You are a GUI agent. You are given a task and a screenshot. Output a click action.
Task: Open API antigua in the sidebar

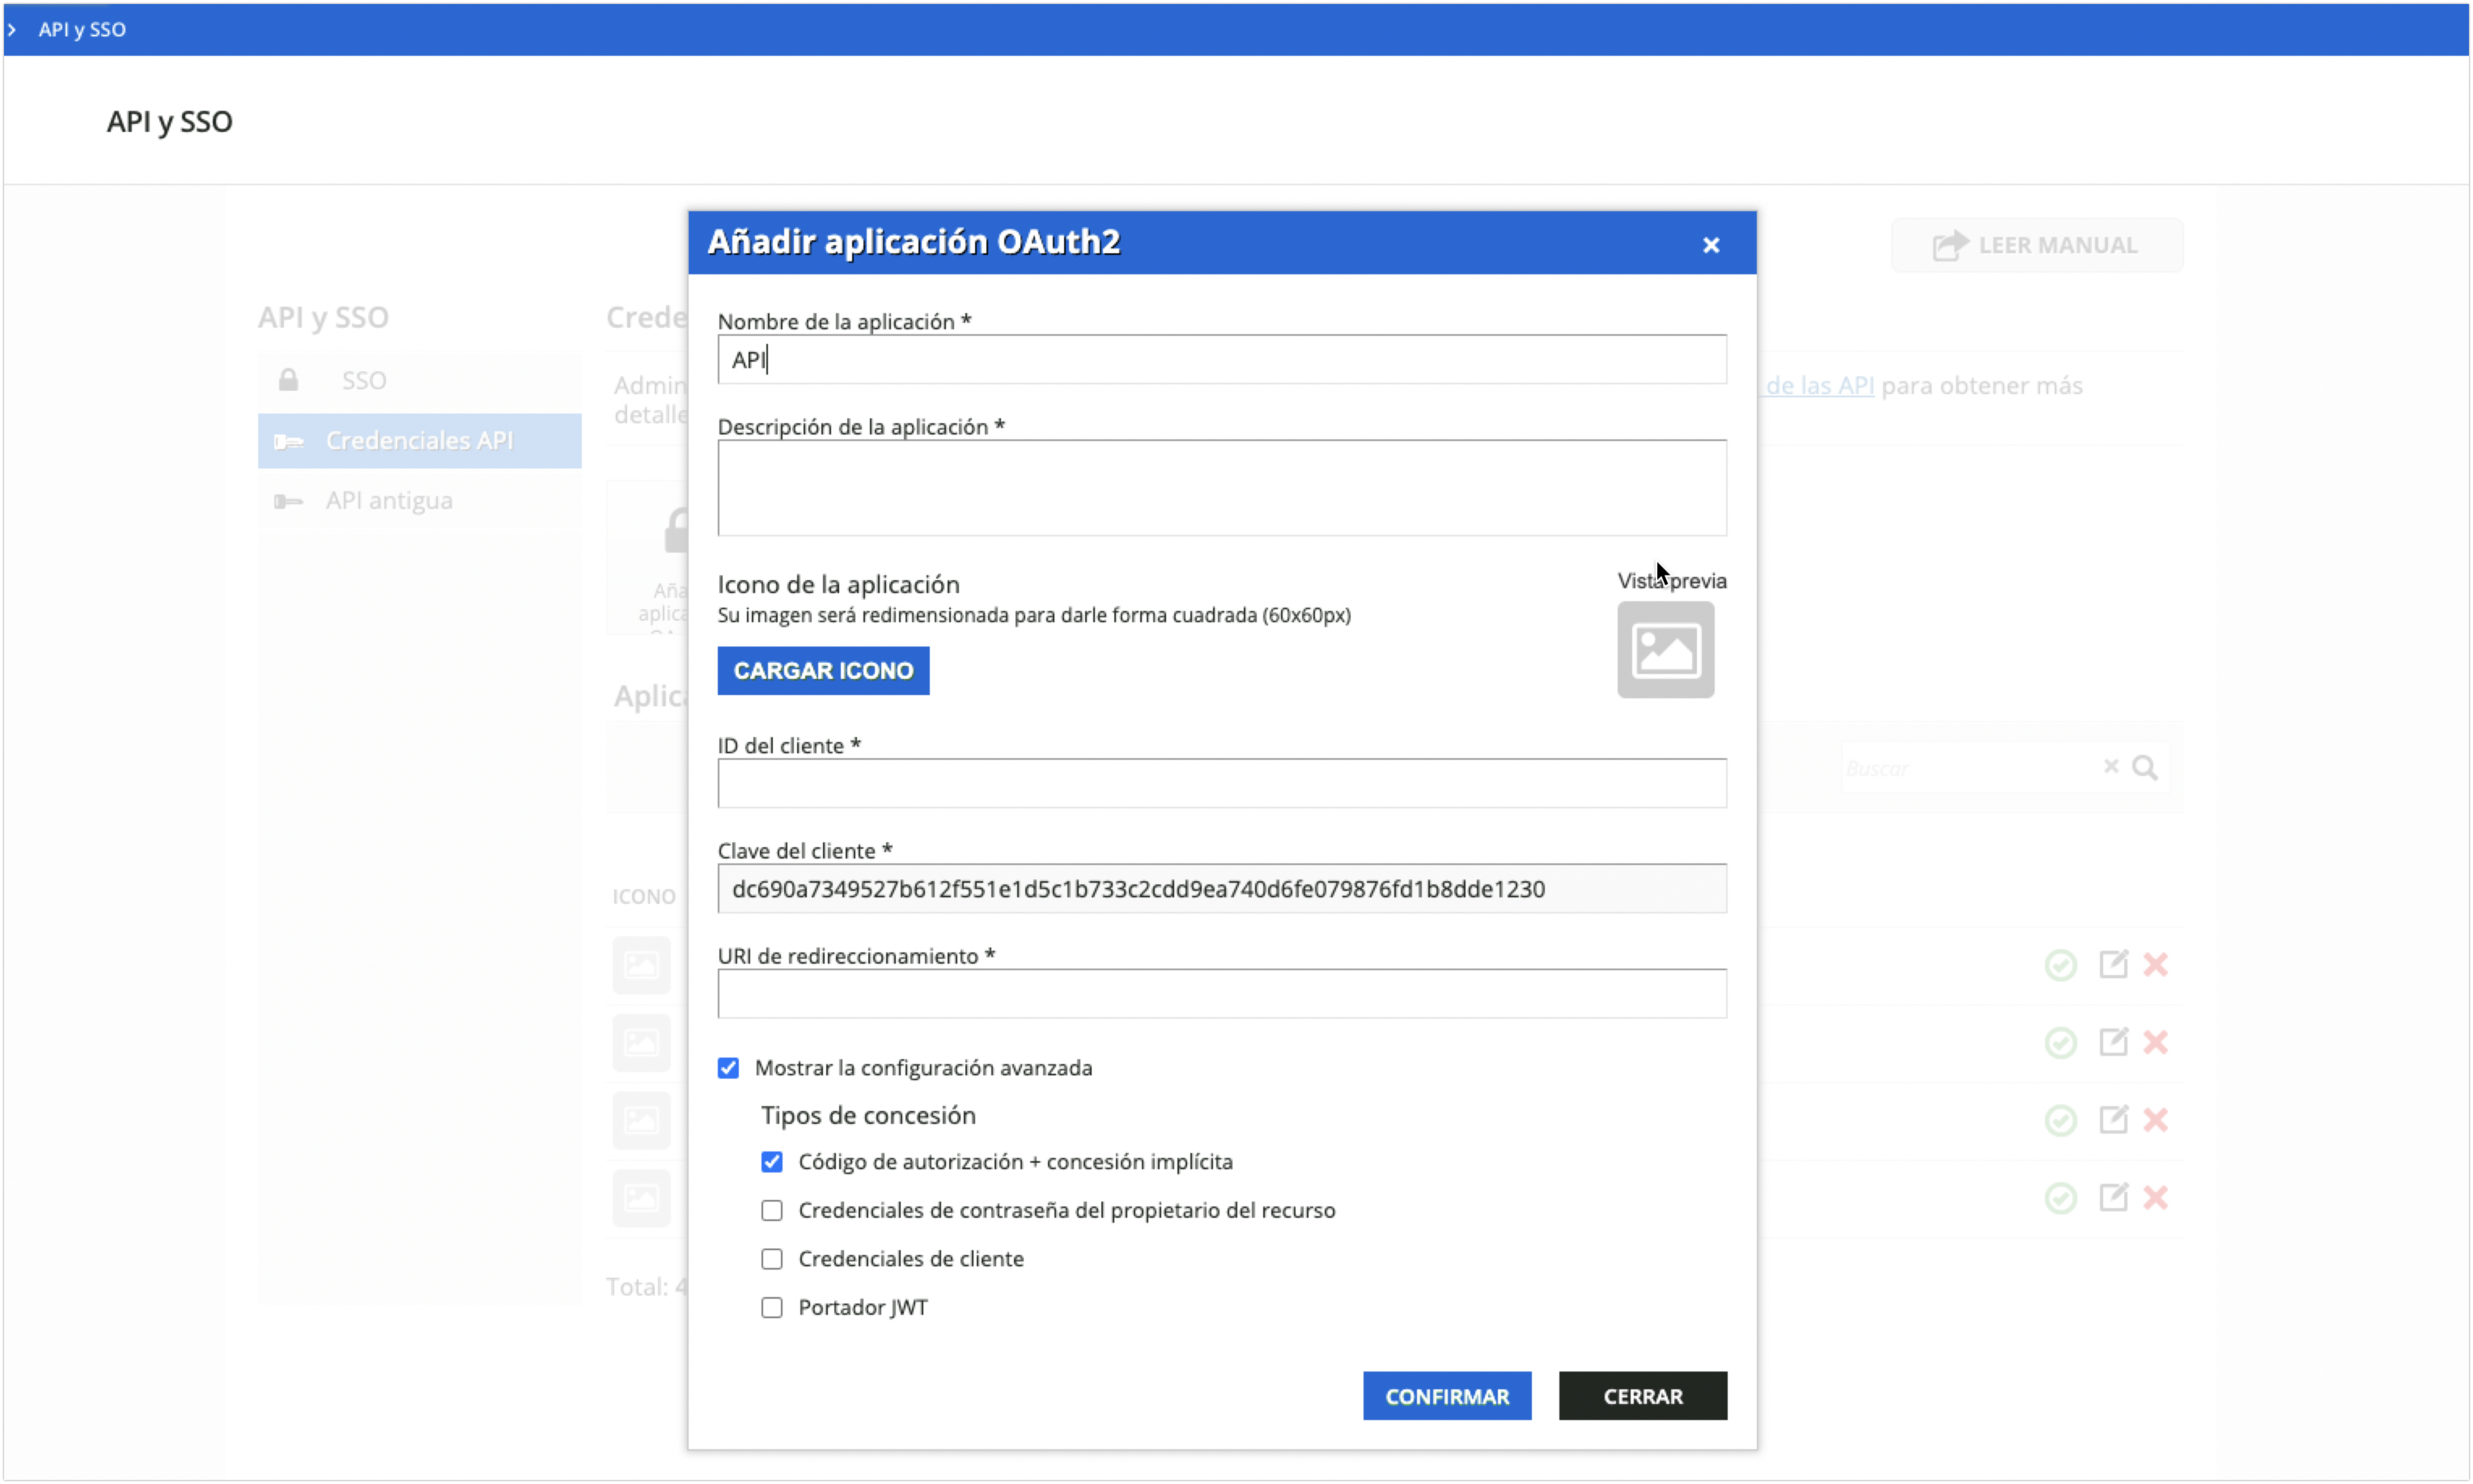tap(419, 501)
